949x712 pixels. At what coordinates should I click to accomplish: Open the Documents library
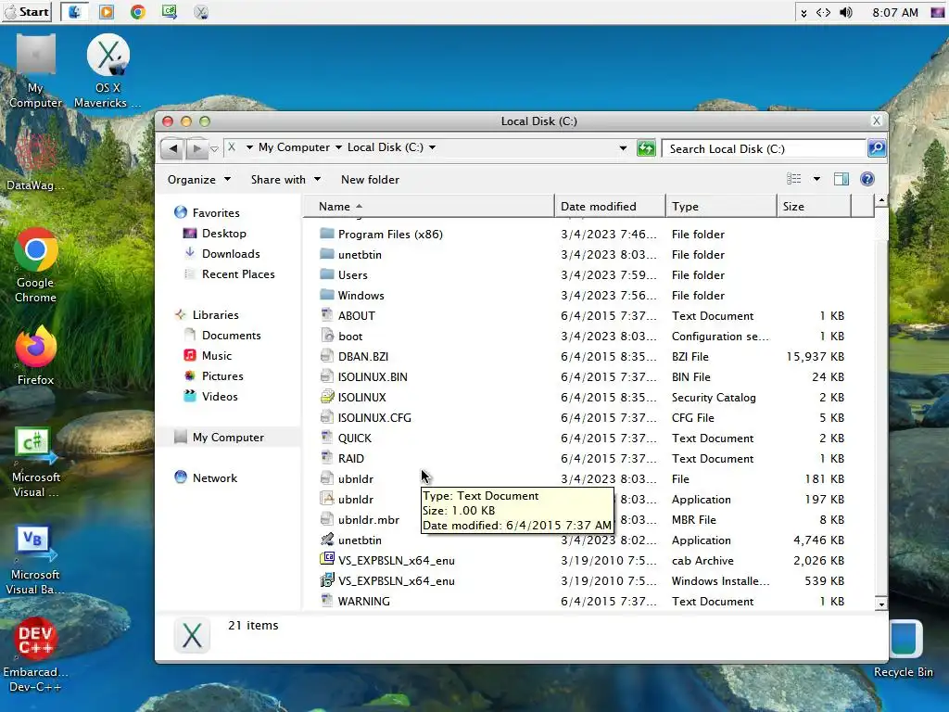231,336
